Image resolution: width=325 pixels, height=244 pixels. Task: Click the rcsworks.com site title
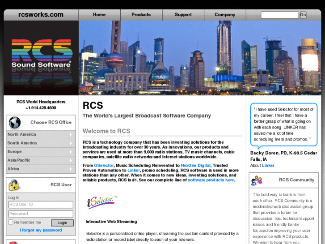[41, 15]
